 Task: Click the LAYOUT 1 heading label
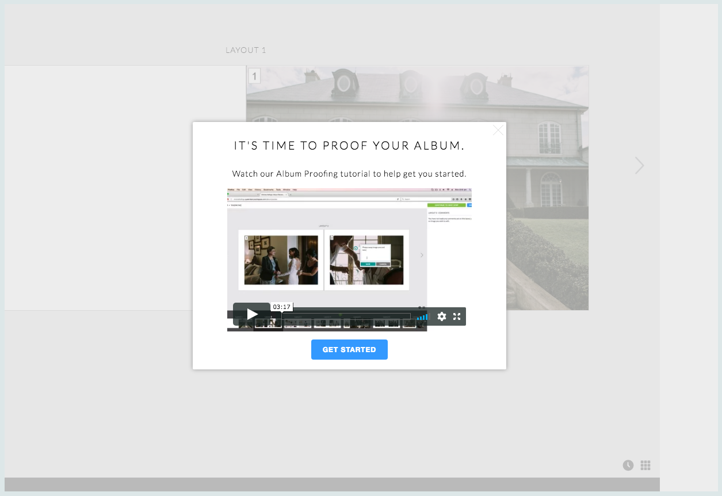click(246, 50)
